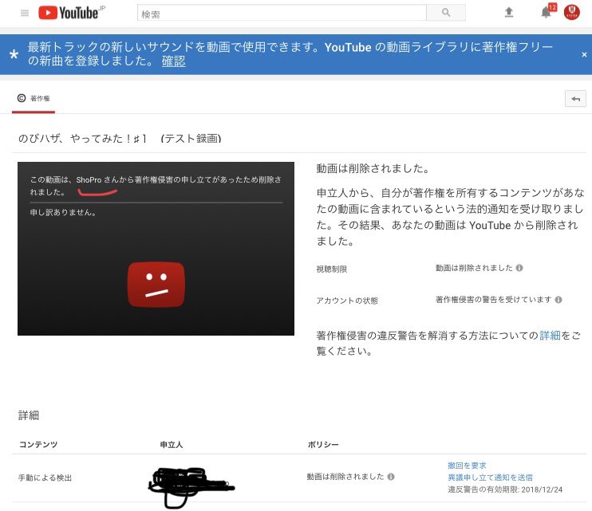Open the hamburger guide menu
This screenshot has width=592, height=511.
click(25, 14)
